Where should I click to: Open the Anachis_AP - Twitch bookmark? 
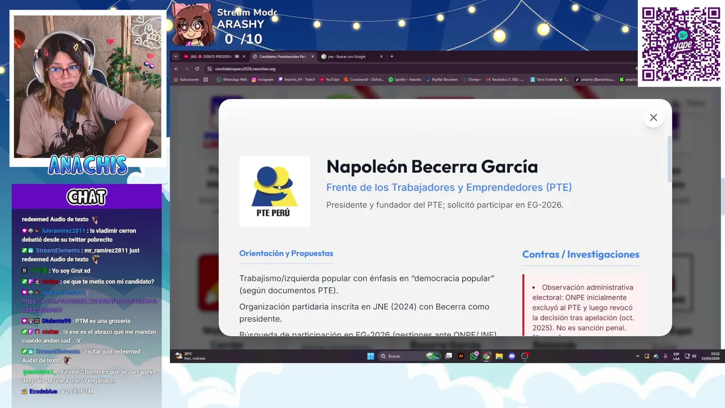click(x=297, y=79)
